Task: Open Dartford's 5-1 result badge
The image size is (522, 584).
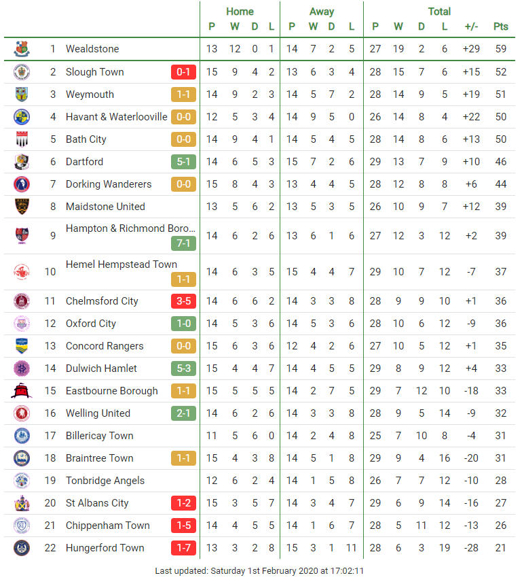Action: [x=183, y=162]
